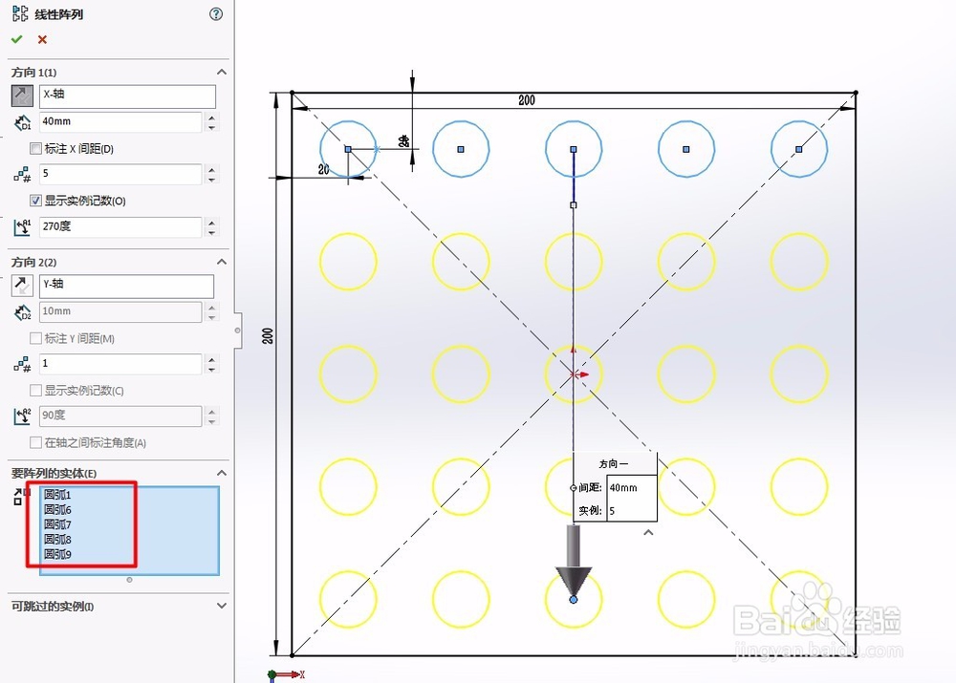The height and width of the screenshot is (683, 956).
Task: Click the X-轴 direction field
Action: click(127, 96)
